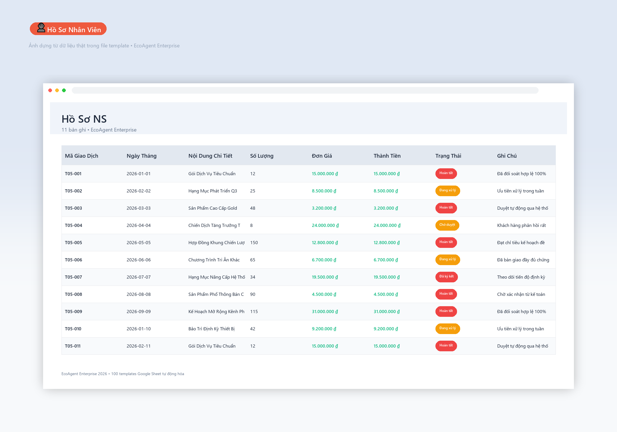This screenshot has height=432, width=617.
Task: Click the green maximize window dot
Action: (64, 90)
